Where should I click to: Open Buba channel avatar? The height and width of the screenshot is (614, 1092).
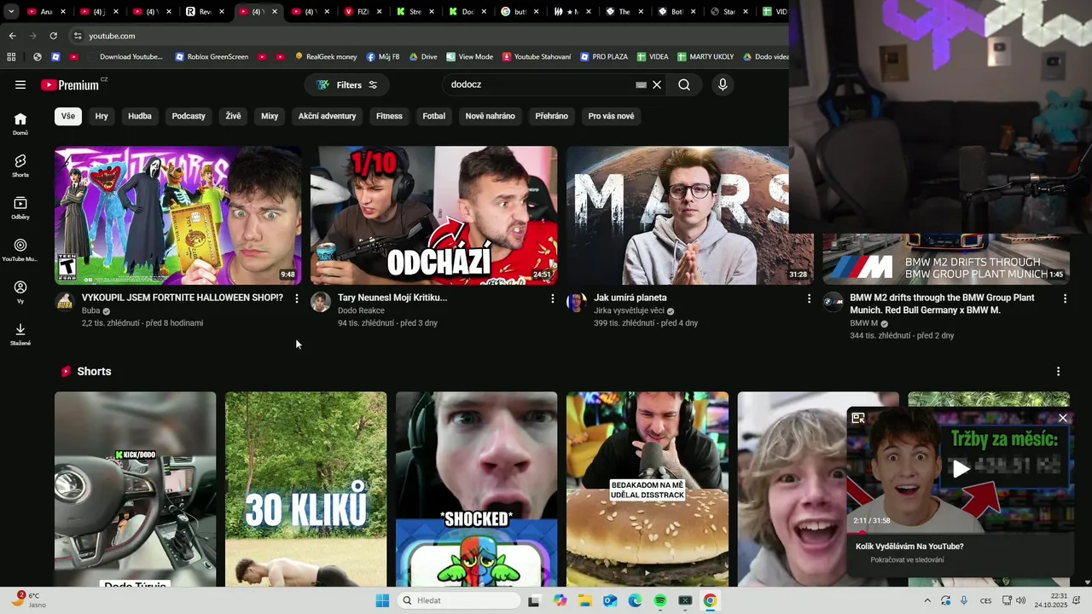(x=64, y=302)
